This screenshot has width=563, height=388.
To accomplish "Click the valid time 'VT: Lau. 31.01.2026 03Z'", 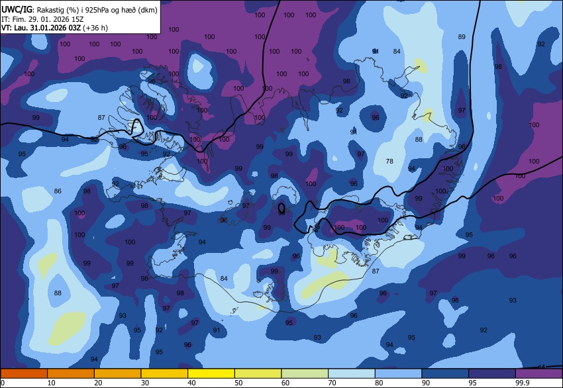I will pos(41,28).
